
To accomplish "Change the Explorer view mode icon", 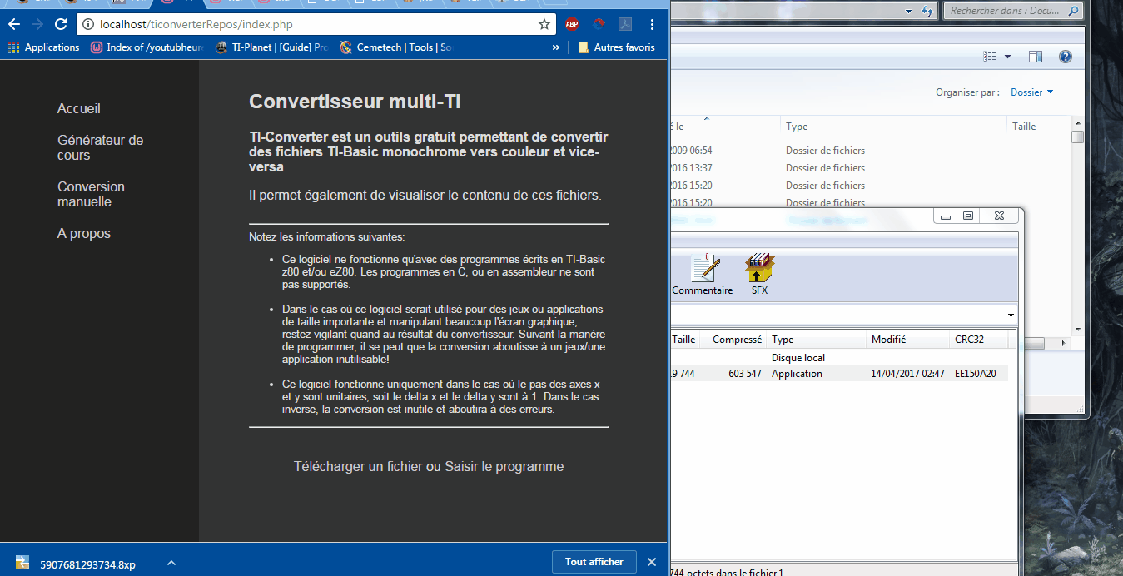I will [x=990, y=57].
